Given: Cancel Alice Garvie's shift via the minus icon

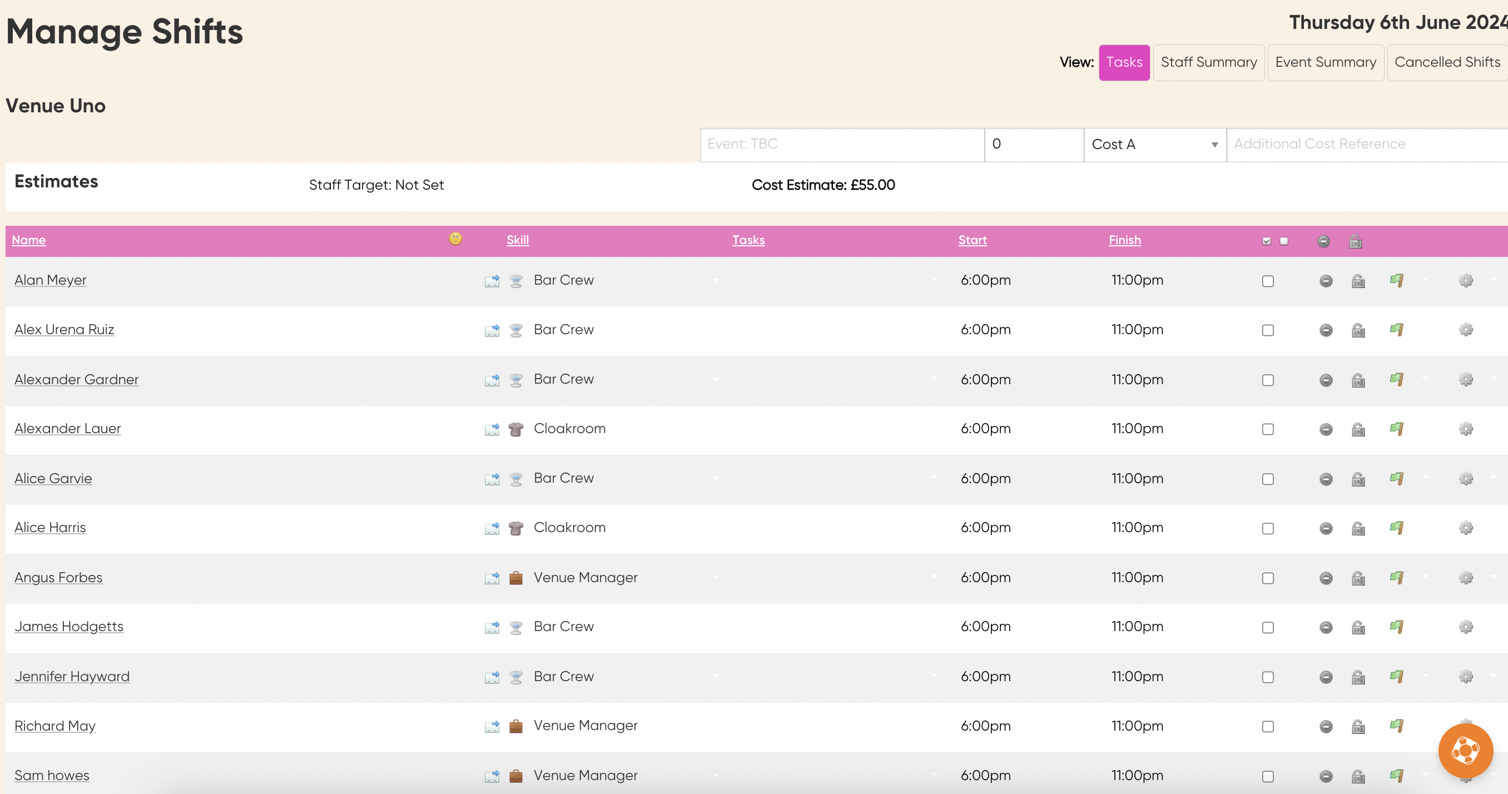Looking at the screenshot, I should coord(1326,478).
